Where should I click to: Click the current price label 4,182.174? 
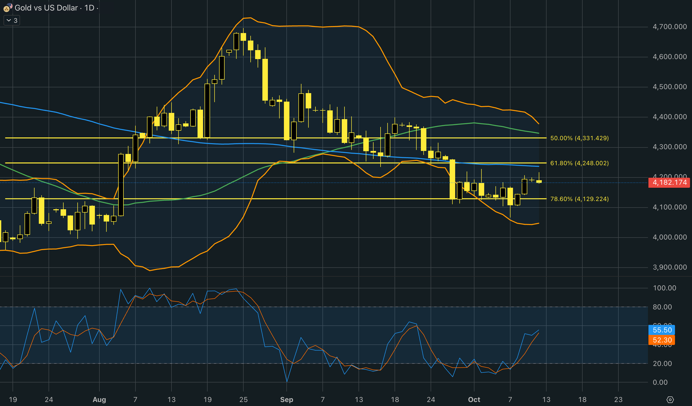click(x=669, y=182)
